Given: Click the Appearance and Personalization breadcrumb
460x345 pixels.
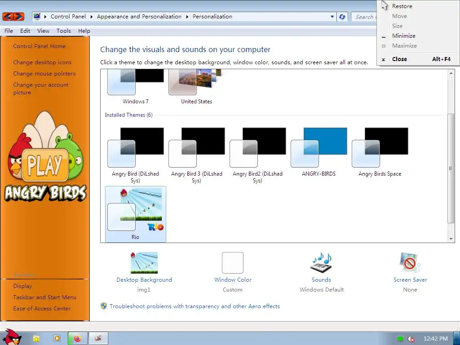Looking at the screenshot, I should click(x=139, y=17).
